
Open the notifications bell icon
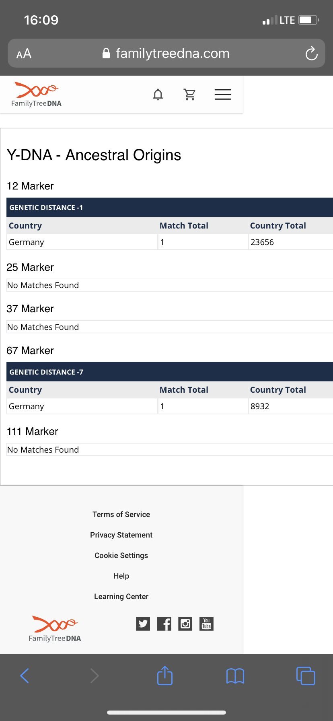[x=158, y=95]
